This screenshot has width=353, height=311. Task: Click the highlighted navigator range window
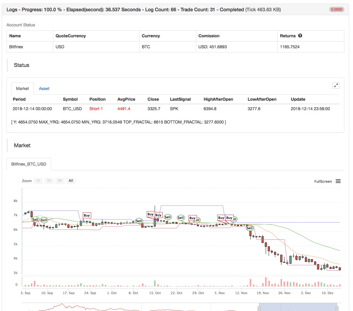(x=298, y=307)
